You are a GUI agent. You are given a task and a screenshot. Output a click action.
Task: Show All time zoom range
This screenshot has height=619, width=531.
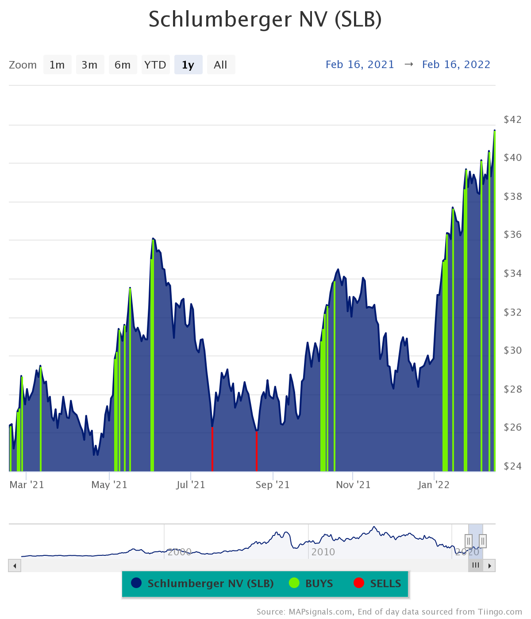click(221, 65)
